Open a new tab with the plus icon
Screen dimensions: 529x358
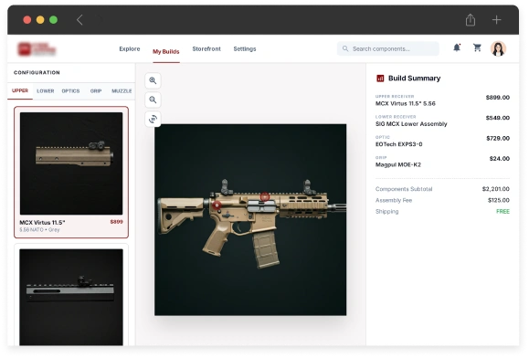496,20
